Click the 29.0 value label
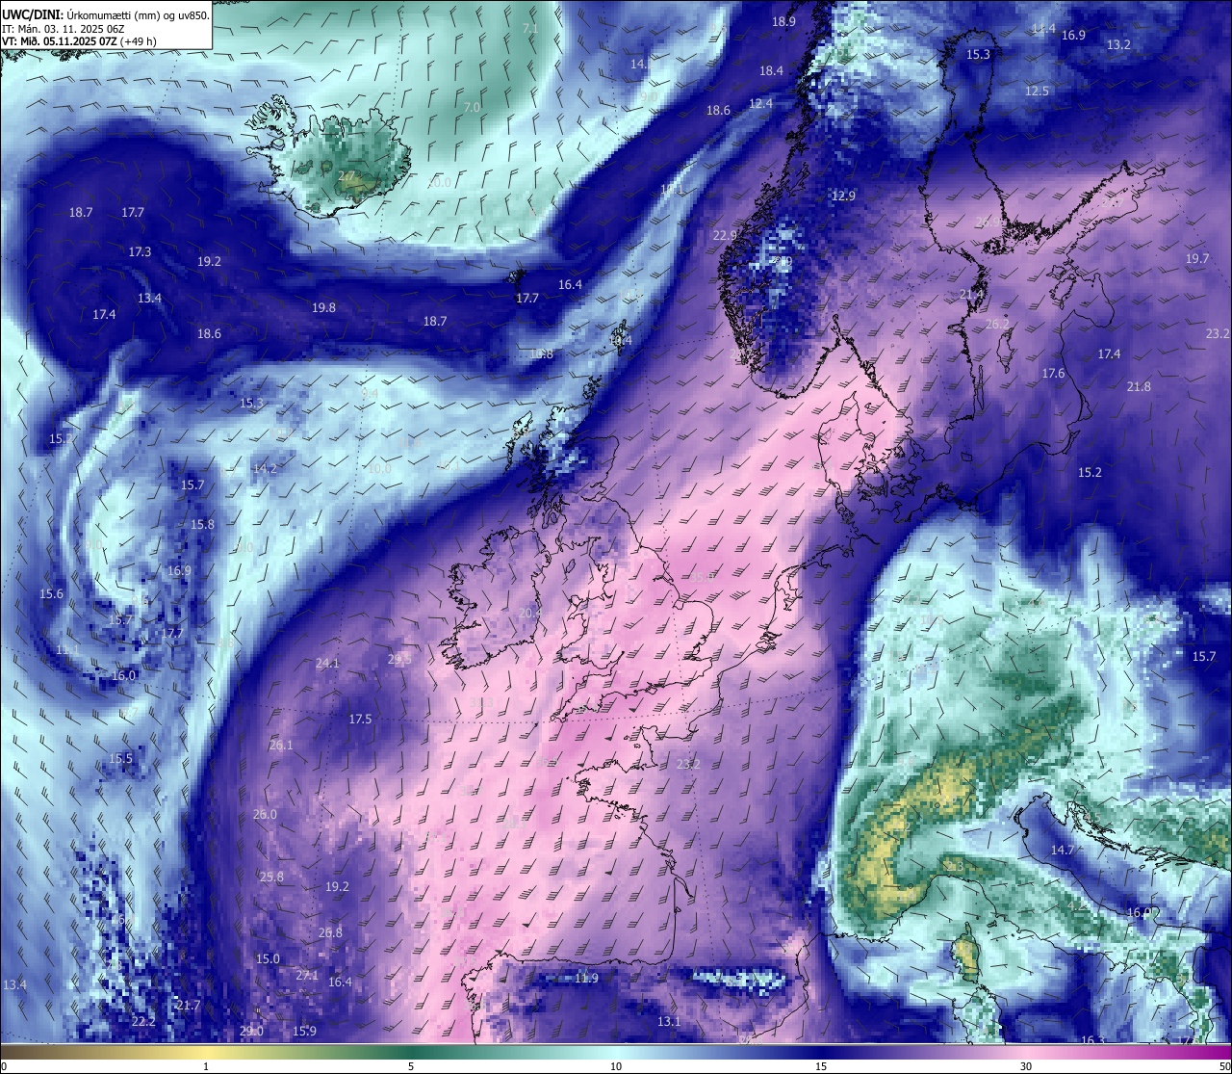The image size is (1232, 1074). pyautogui.click(x=251, y=1032)
